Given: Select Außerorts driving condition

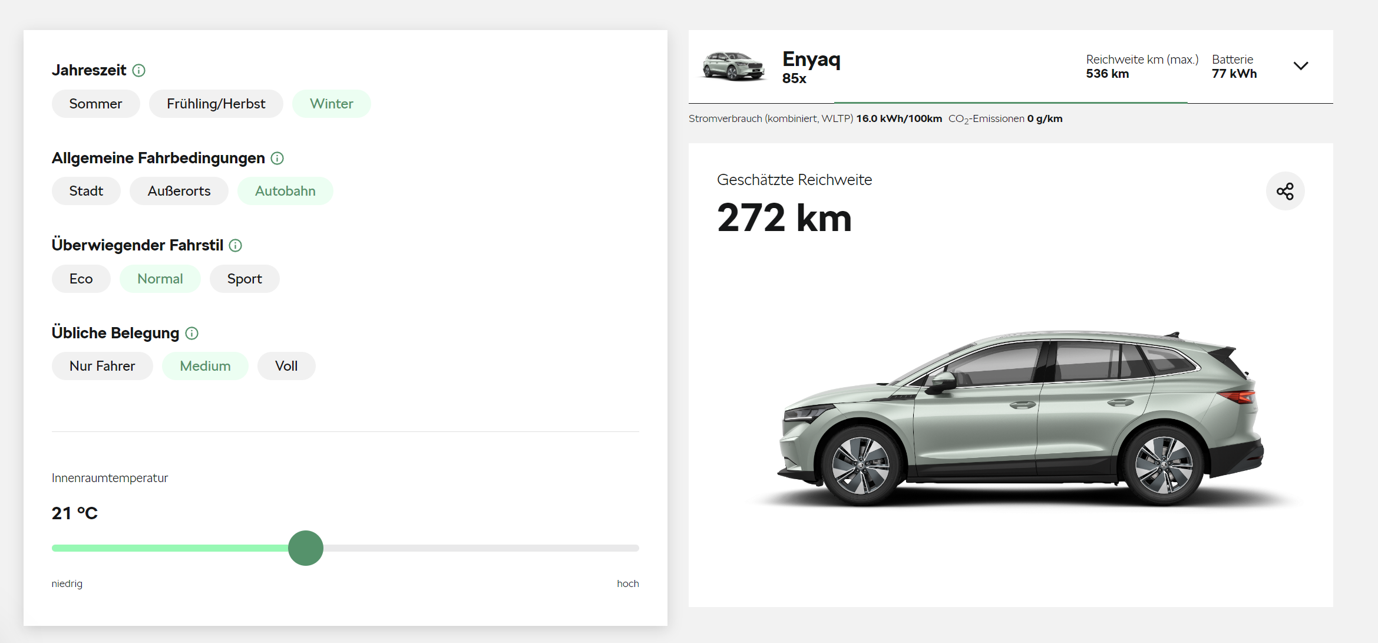Looking at the screenshot, I should click(179, 191).
